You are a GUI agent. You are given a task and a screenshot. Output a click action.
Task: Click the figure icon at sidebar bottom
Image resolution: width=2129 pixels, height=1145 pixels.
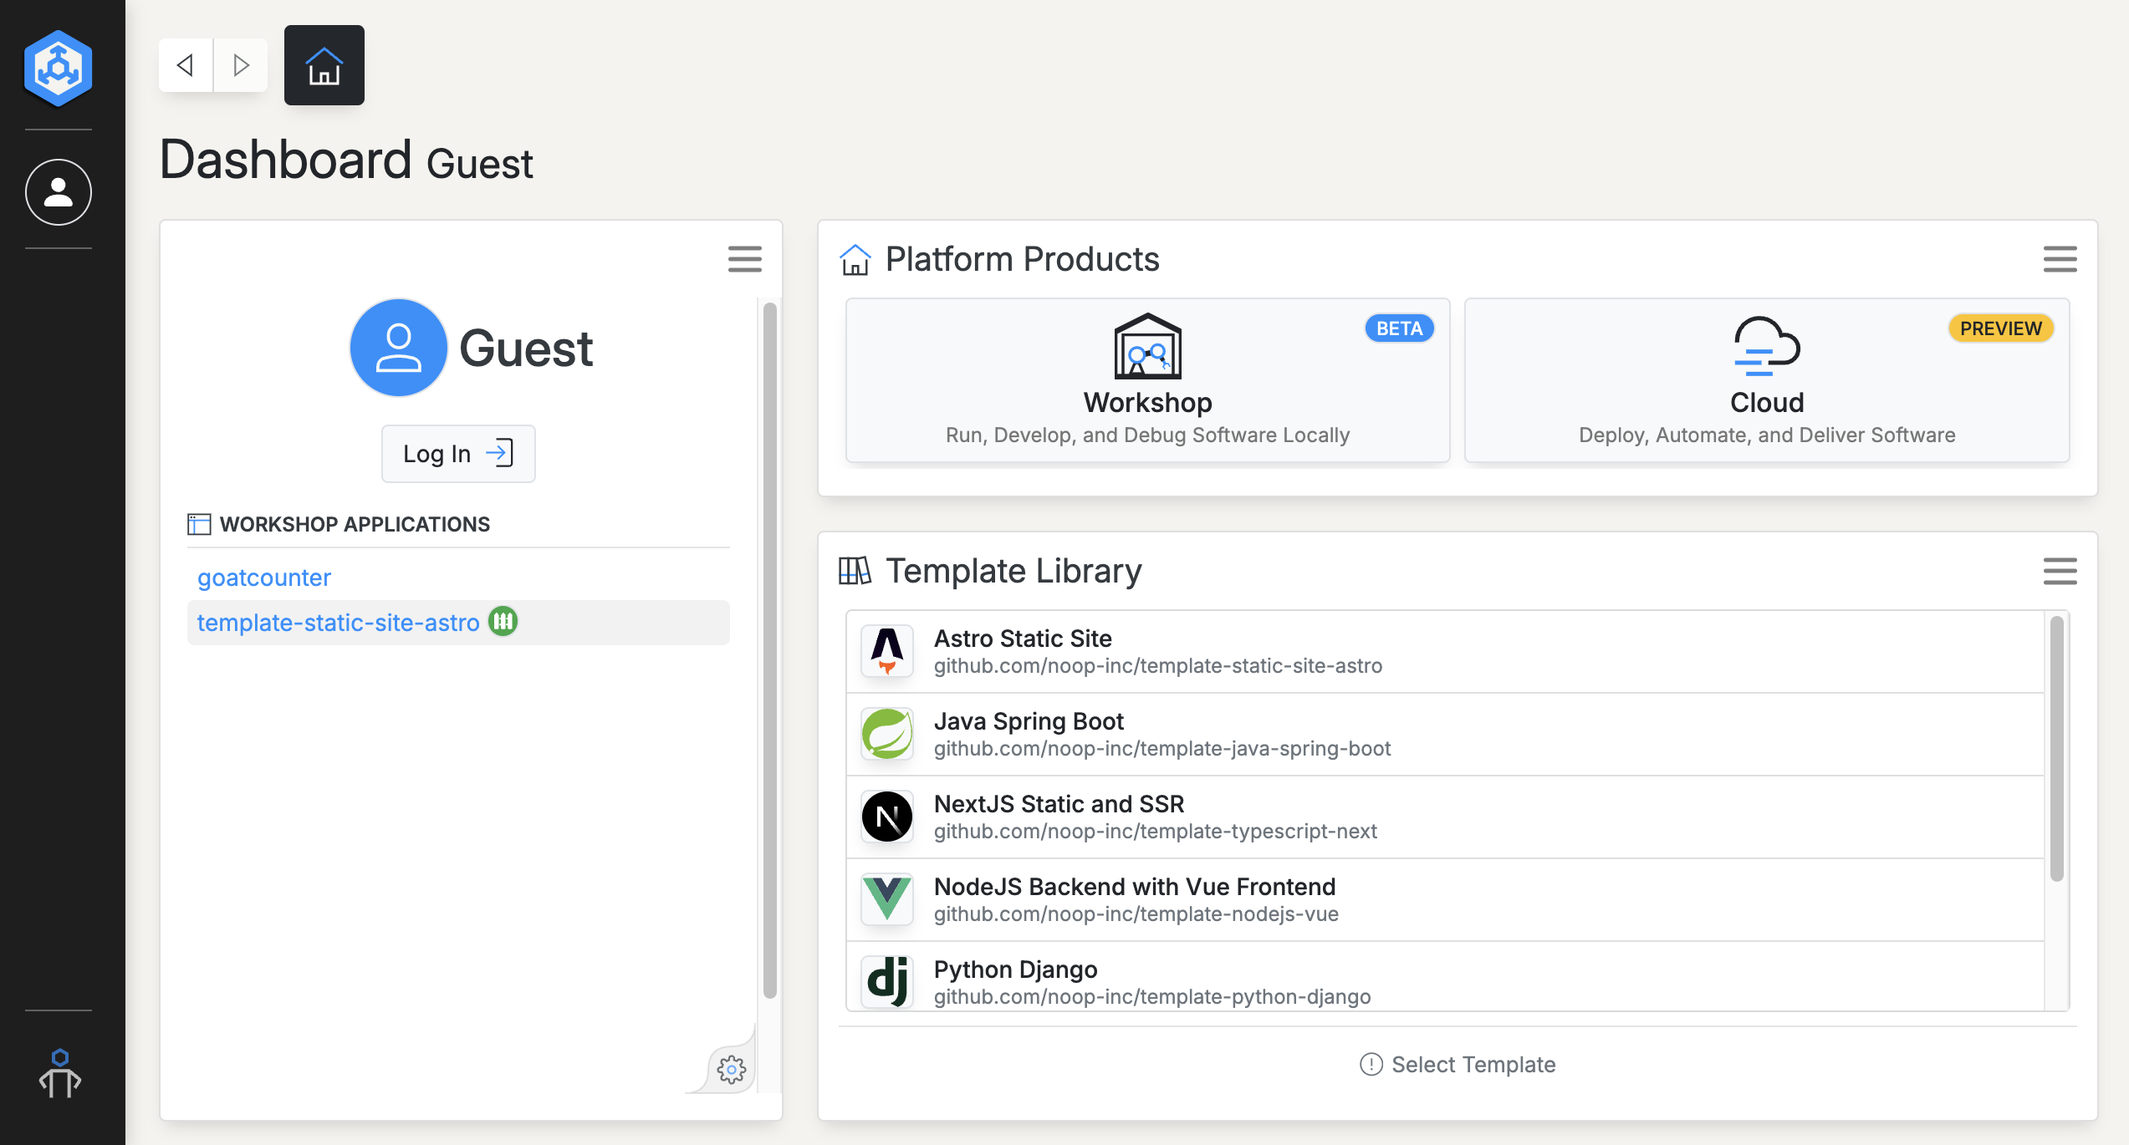(x=59, y=1073)
